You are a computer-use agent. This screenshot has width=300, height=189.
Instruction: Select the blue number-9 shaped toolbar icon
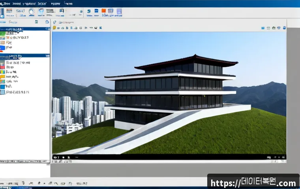(89, 11)
